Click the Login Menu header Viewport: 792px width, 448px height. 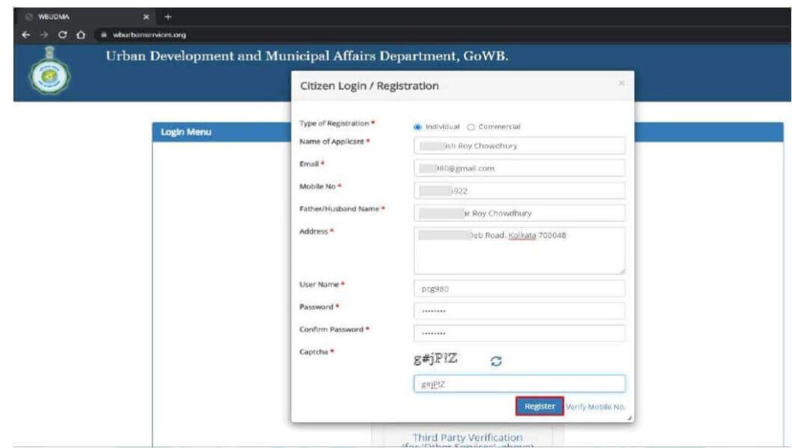point(186,132)
